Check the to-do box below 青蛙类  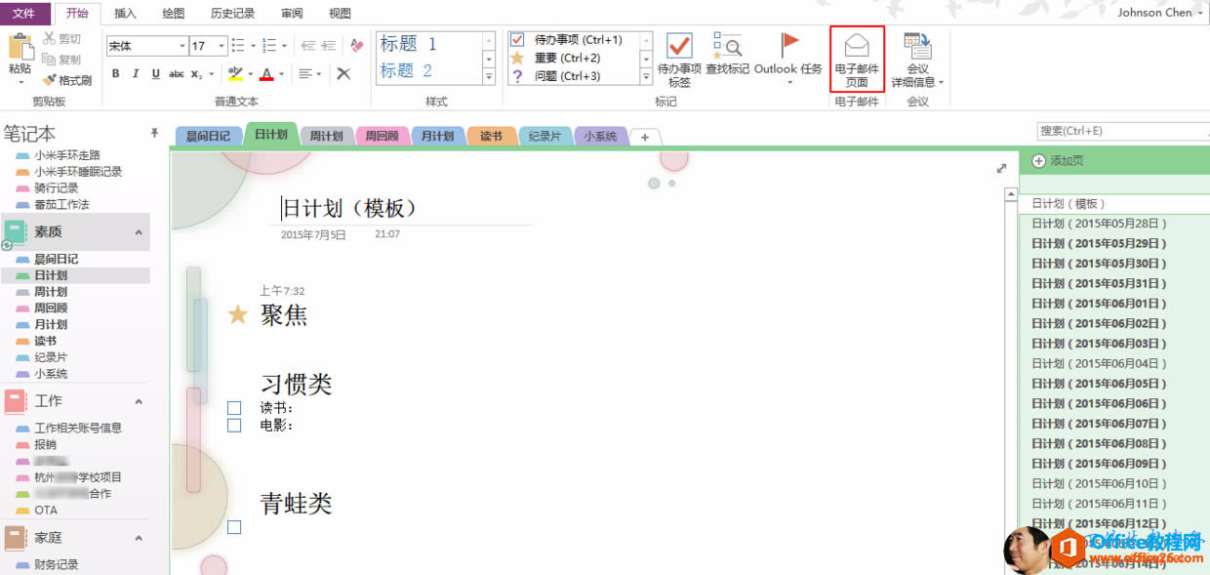click(234, 527)
